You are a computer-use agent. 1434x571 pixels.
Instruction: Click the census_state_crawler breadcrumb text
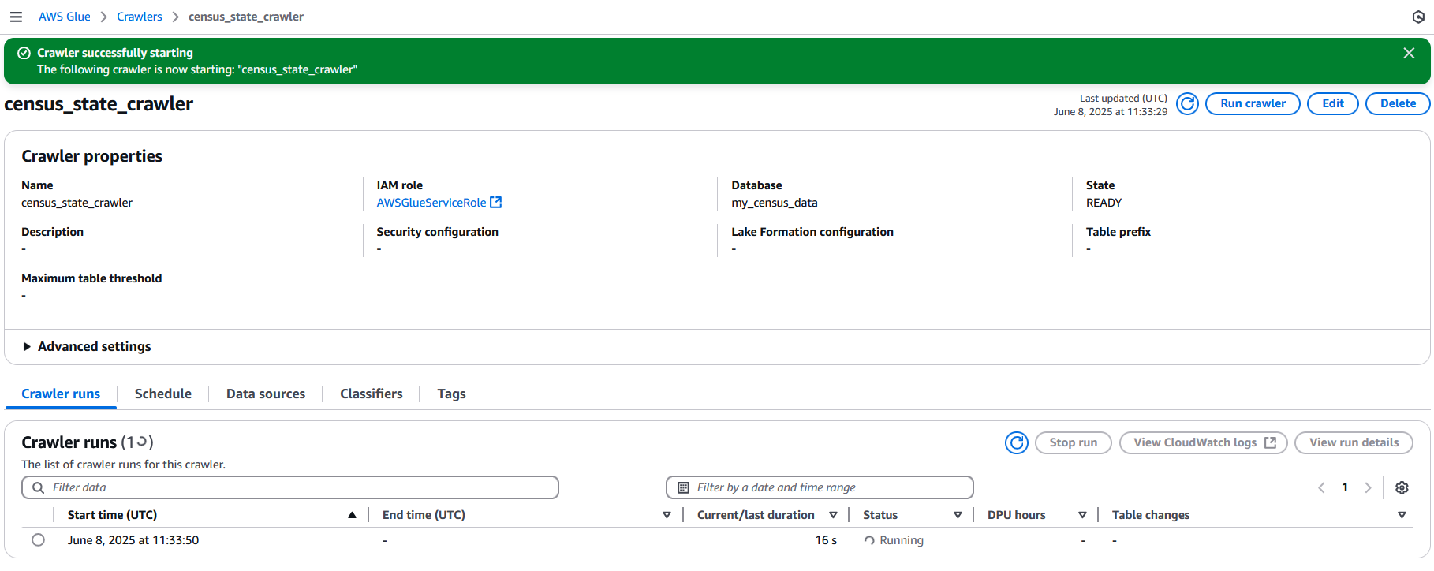pos(246,17)
